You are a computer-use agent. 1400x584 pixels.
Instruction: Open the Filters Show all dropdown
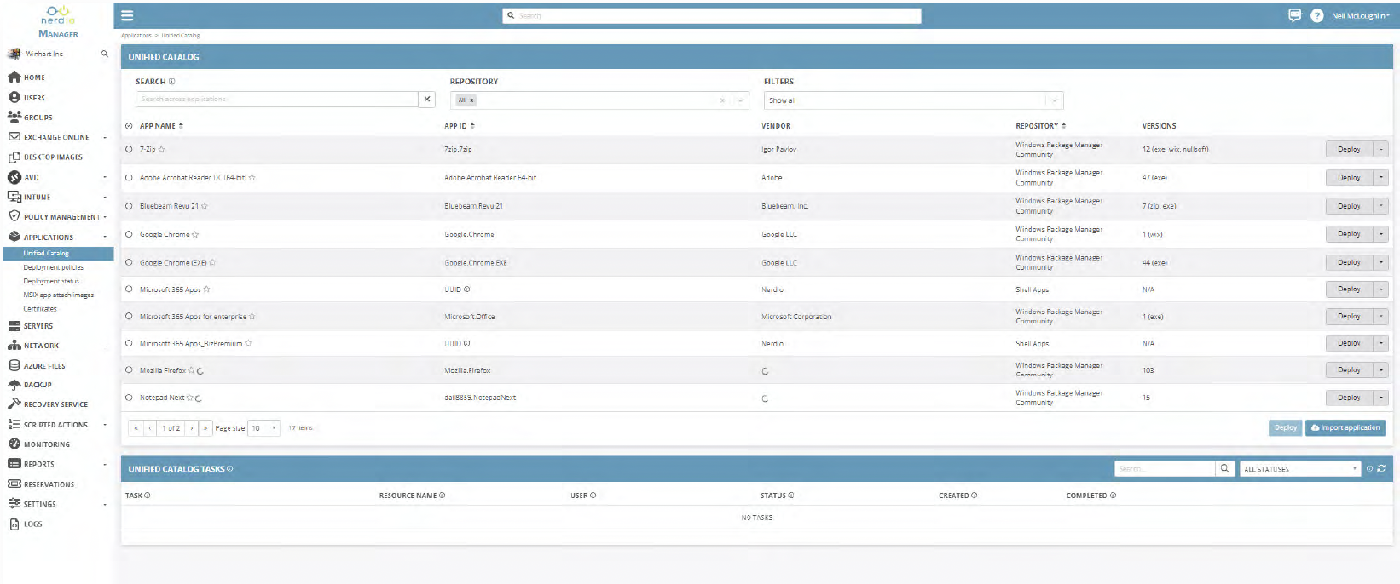point(913,100)
